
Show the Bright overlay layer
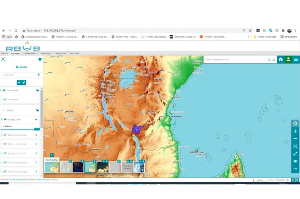click(x=5, y=135)
